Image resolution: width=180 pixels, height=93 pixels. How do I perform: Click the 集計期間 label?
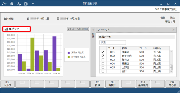tap(9, 19)
